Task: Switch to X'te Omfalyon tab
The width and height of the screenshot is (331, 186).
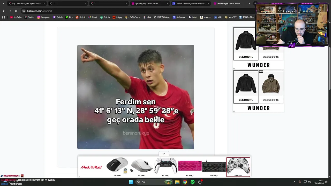Action: (26, 4)
